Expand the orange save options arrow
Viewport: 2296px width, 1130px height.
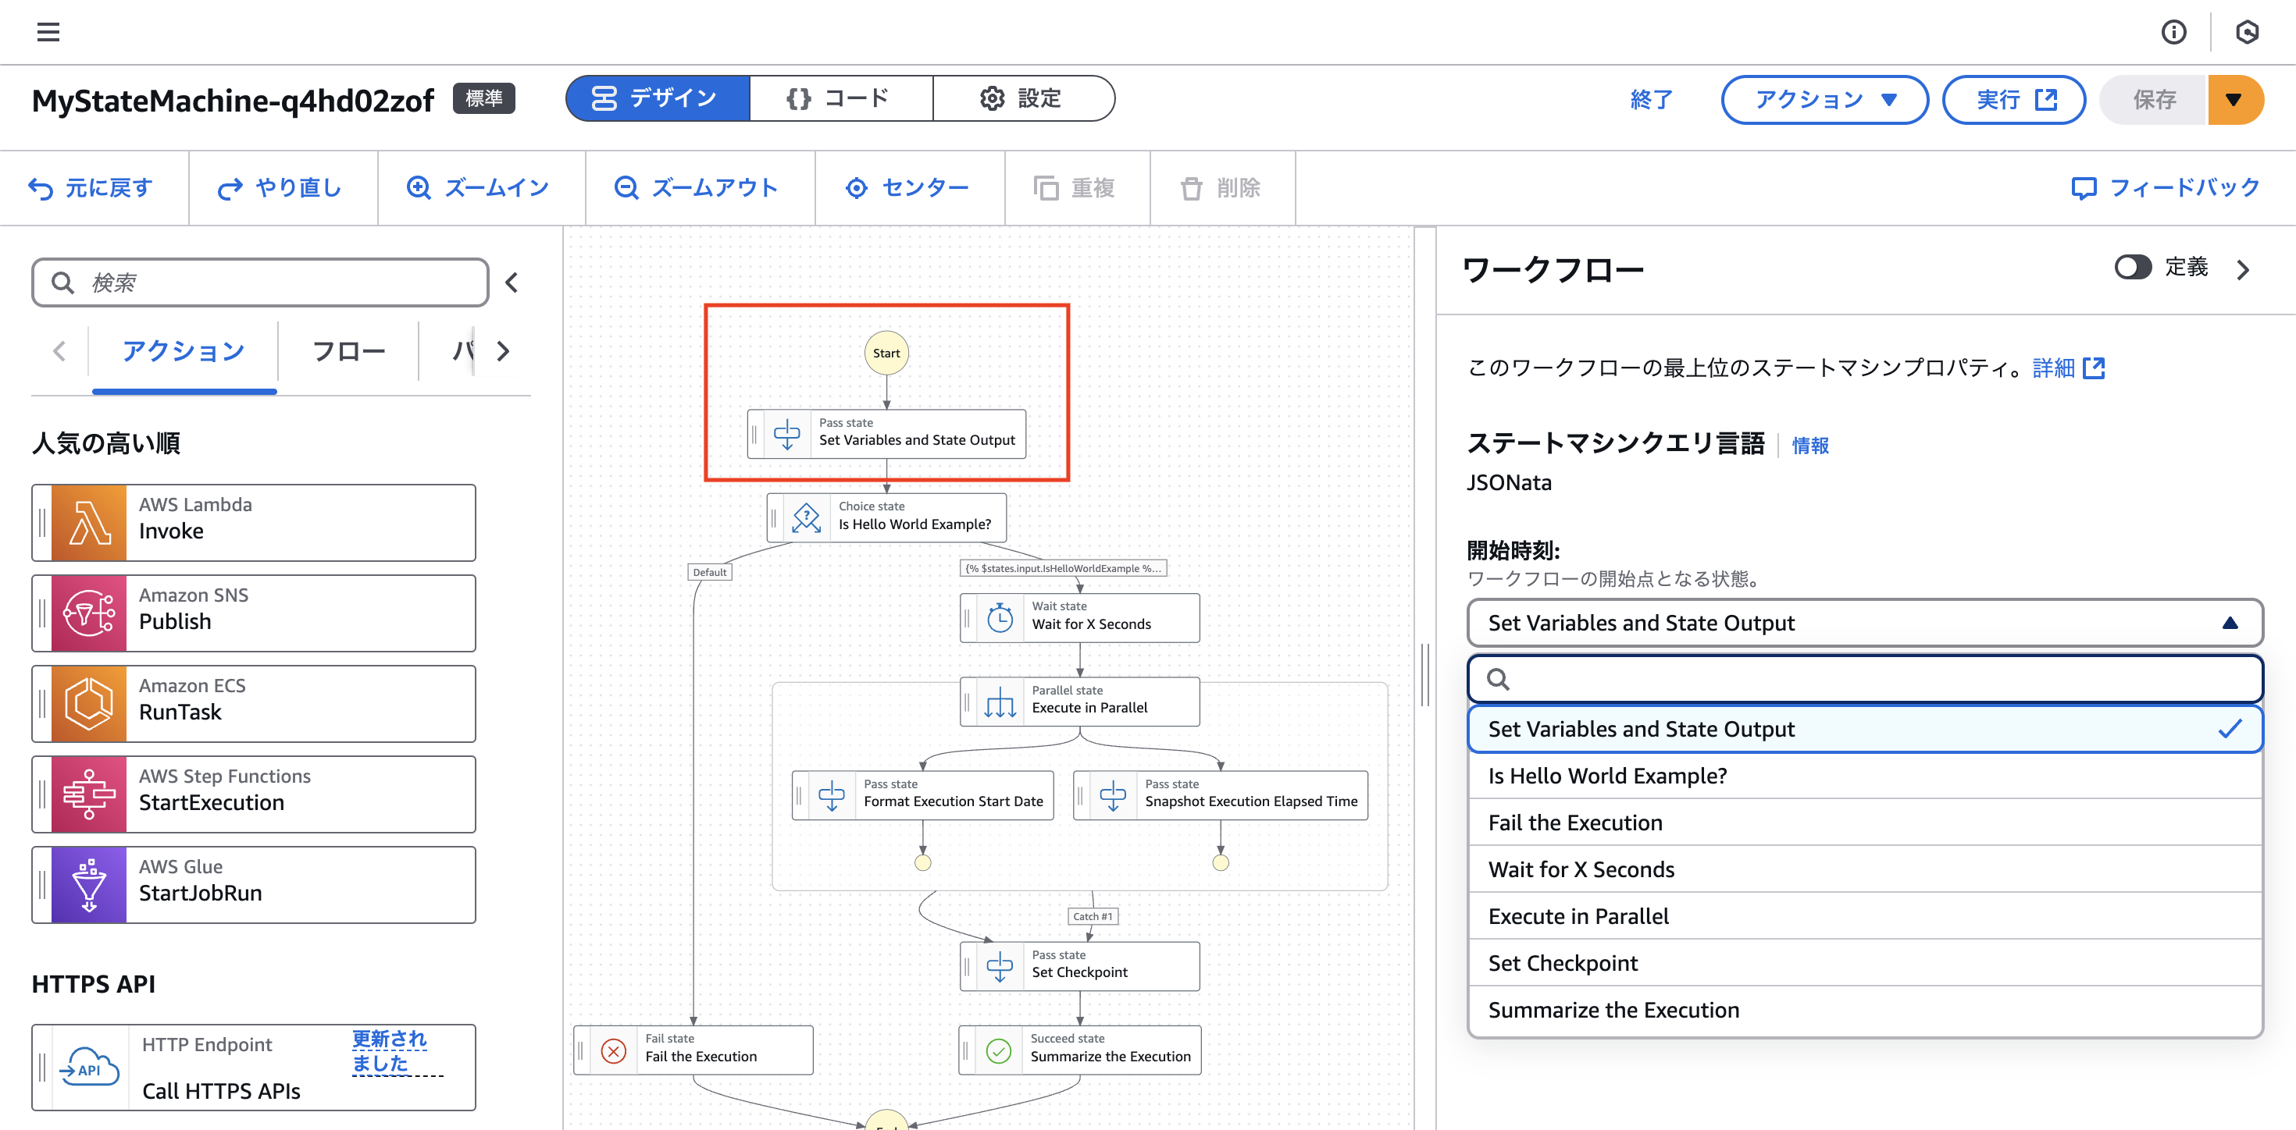pos(2234,100)
